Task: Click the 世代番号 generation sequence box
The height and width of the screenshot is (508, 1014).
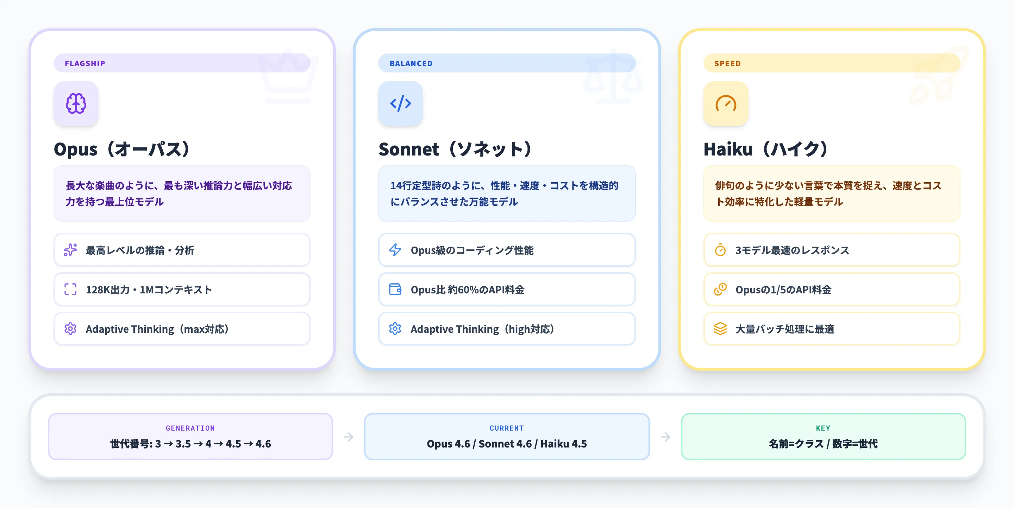Action: pyautogui.click(x=190, y=437)
